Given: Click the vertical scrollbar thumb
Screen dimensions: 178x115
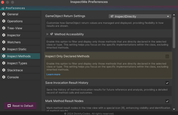Looking at the screenshot, I should tap(174, 32).
